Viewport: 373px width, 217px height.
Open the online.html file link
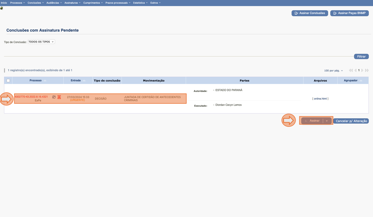(320, 99)
